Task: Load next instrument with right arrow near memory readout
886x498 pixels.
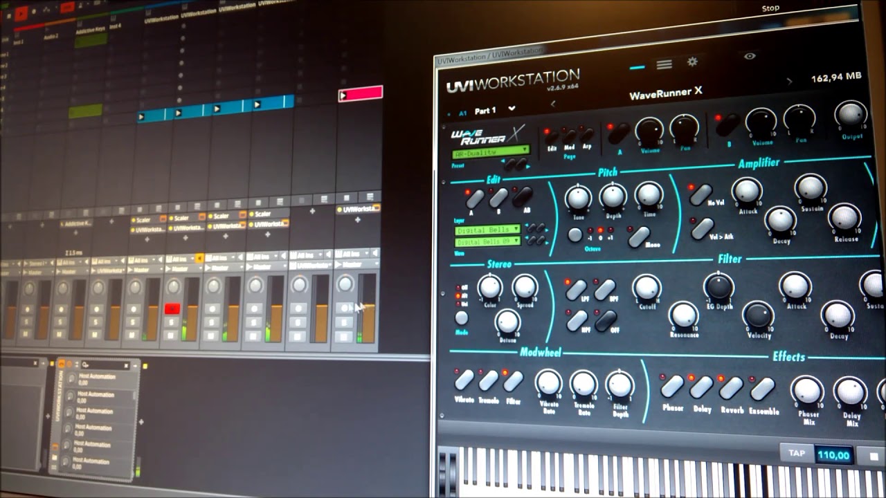Action: coord(789,81)
